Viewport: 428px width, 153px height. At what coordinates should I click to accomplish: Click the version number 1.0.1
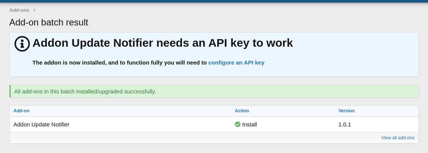(x=345, y=124)
